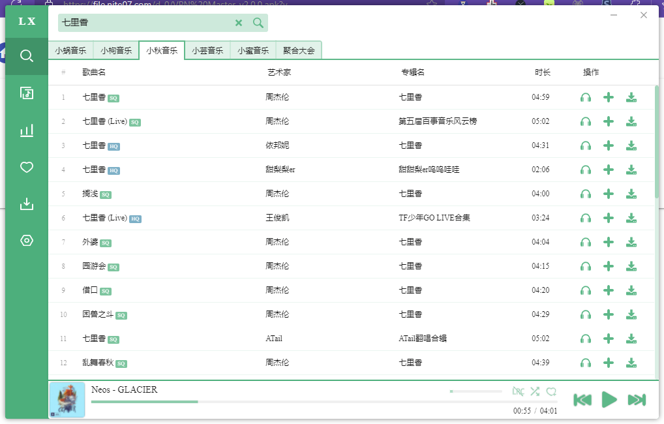Open the song list page in sidebar

pos(26,93)
